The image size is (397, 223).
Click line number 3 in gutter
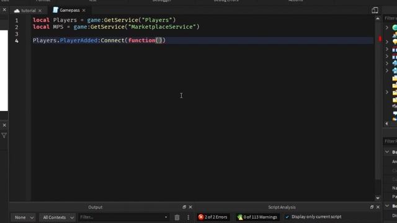17,34
